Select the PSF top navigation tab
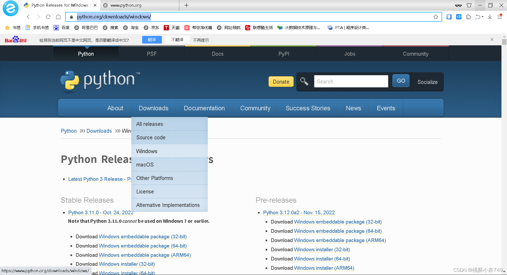507x275 pixels. 152,54
